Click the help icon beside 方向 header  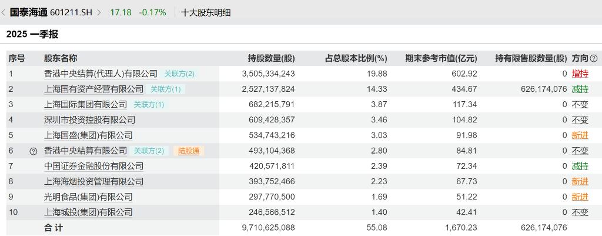tap(594, 58)
